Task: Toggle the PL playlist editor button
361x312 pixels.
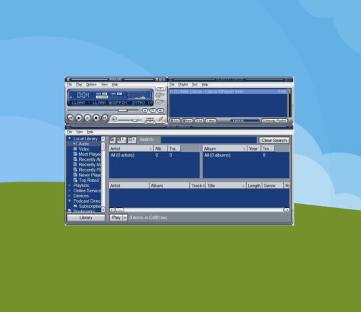Action: pyautogui.click(x=153, y=111)
